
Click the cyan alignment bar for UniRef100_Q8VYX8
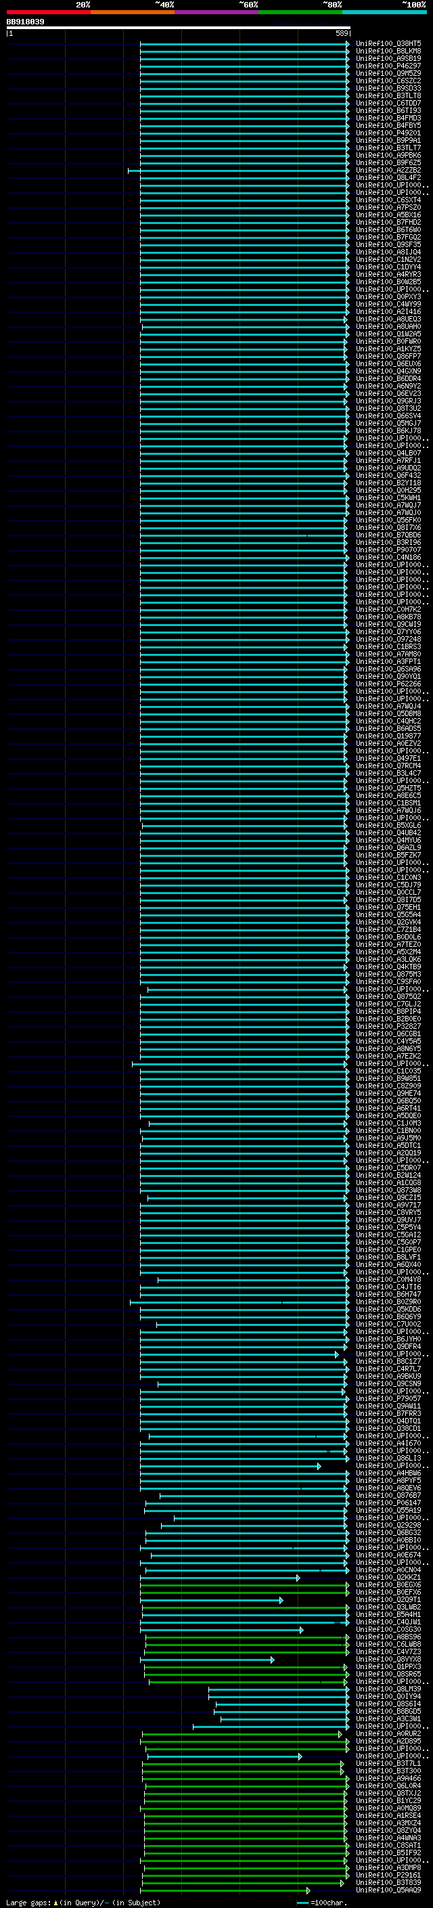pyautogui.click(x=207, y=1659)
